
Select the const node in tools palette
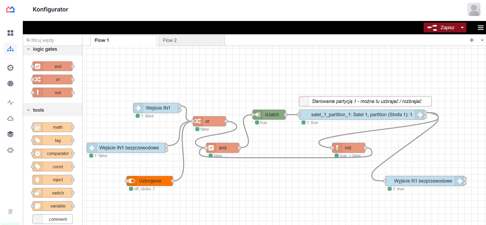pos(53,167)
